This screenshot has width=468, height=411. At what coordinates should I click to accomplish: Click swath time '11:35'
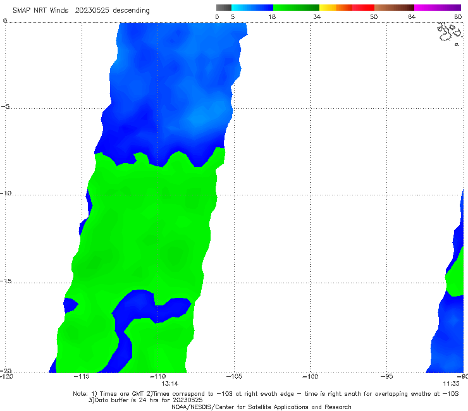(x=451, y=384)
